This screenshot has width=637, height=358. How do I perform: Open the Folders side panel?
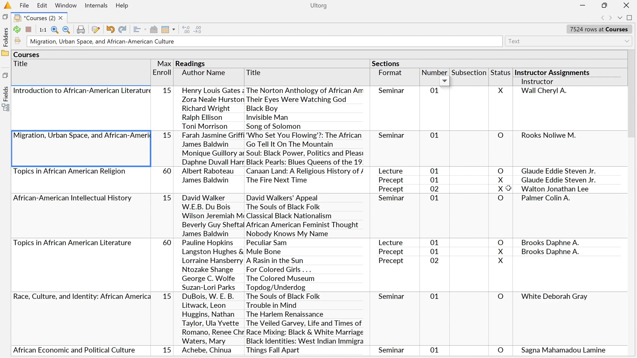click(x=5, y=37)
